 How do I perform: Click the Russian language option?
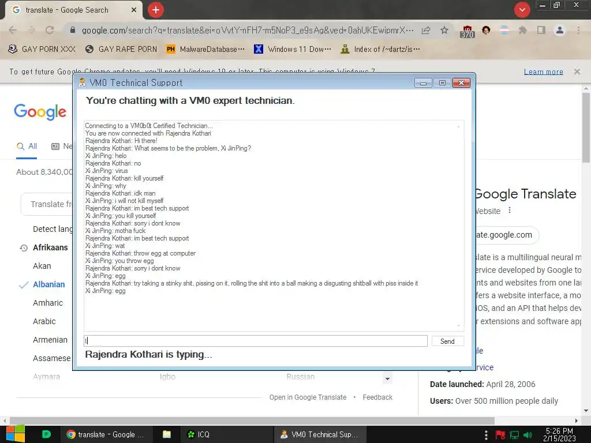point(300,377)
